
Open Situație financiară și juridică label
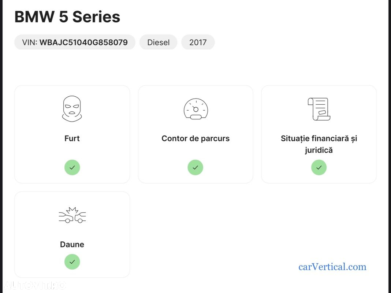[x=319, y=144]
